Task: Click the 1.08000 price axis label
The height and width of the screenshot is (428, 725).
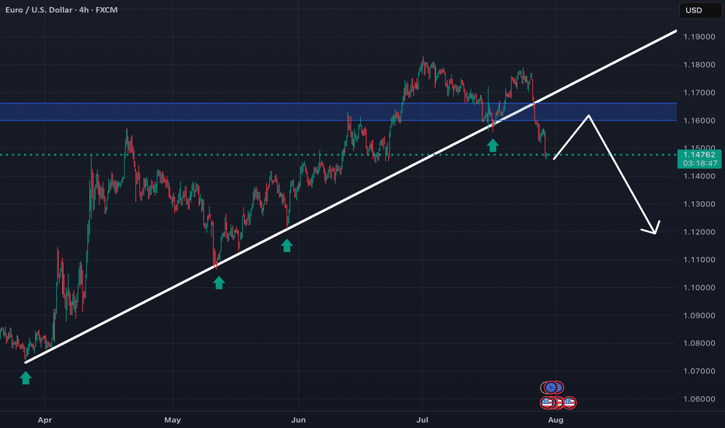Action: click(x=699, y=343)
